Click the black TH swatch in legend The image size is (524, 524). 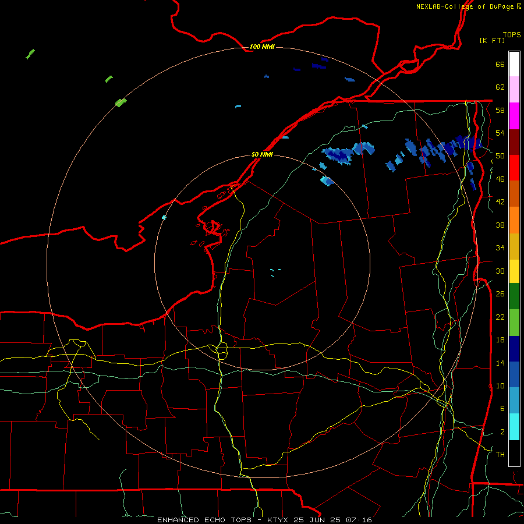coord(514,453)
